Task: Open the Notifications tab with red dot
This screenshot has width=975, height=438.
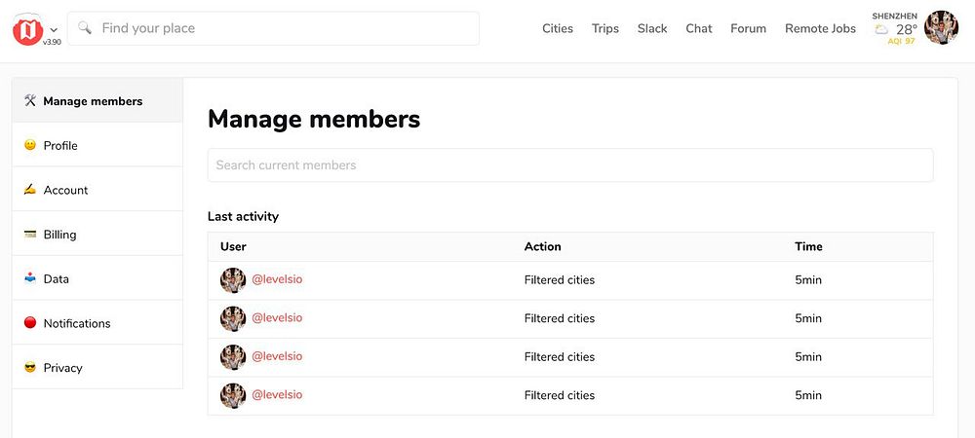Action: 76,323
